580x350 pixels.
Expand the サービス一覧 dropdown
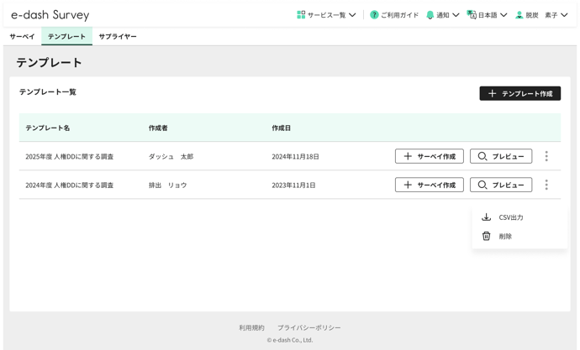pyautogui.click(x=352, y=15)
